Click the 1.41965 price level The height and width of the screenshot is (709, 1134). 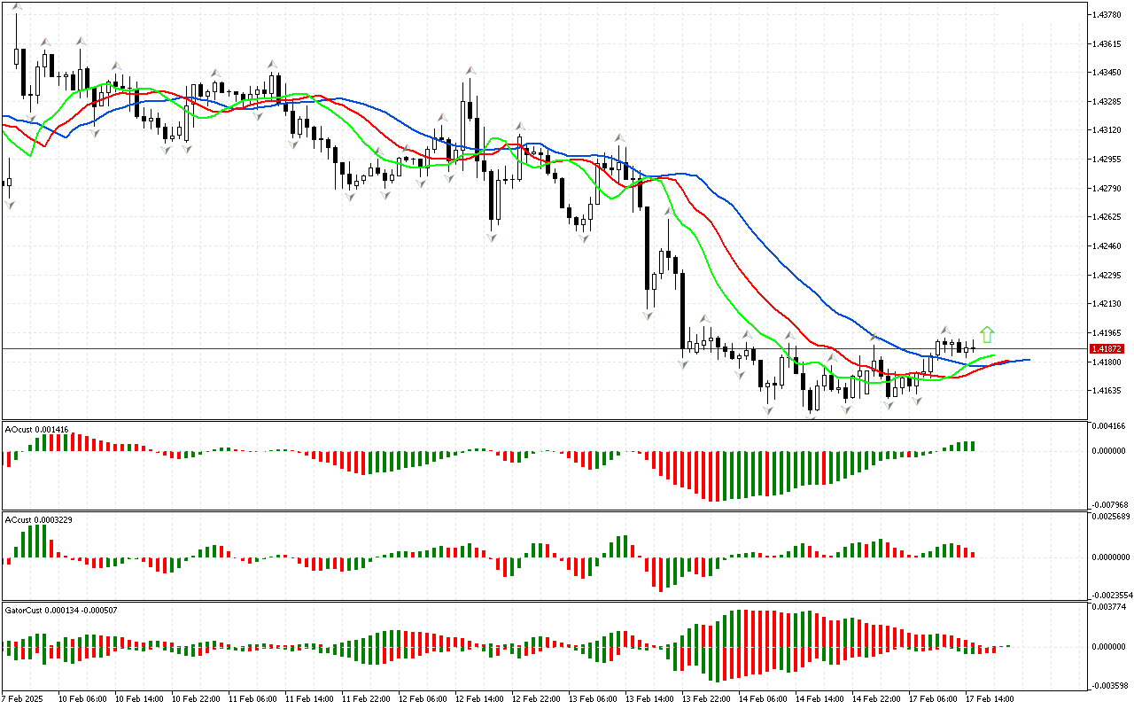(x=1108, y=333)
